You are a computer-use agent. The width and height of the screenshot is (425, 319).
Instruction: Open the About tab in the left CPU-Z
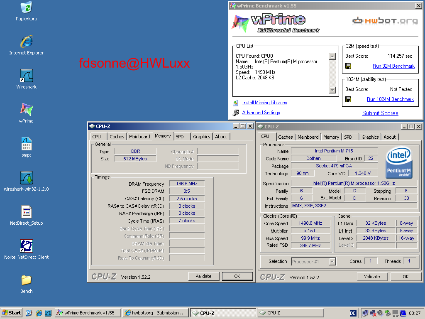point(221,137)
